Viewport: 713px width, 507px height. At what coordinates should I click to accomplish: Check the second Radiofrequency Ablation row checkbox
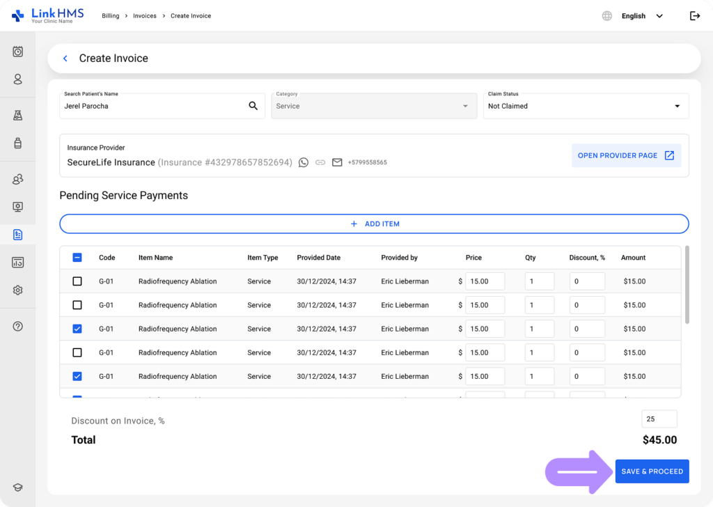(77, 304)
